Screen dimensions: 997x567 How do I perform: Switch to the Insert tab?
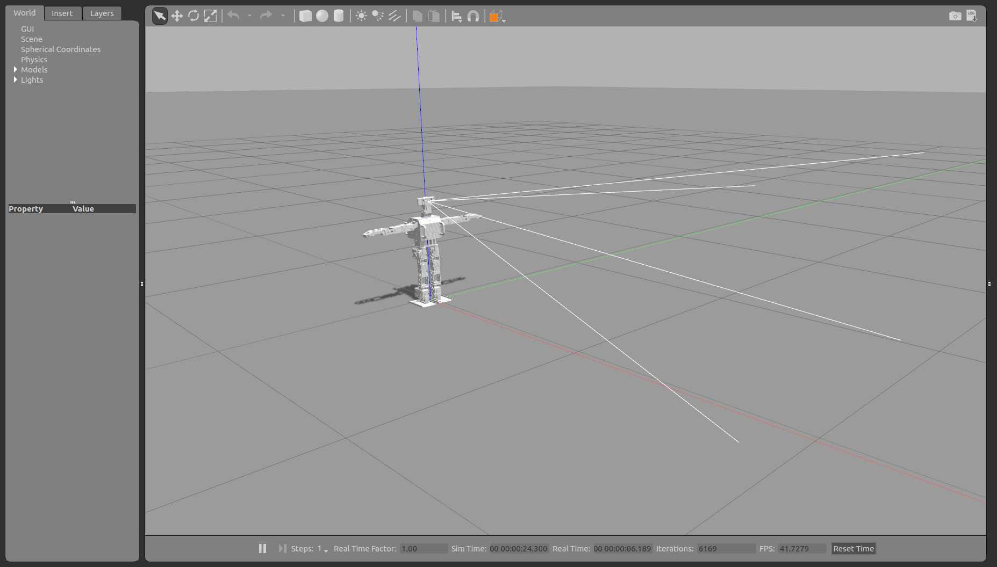[62, 13]
